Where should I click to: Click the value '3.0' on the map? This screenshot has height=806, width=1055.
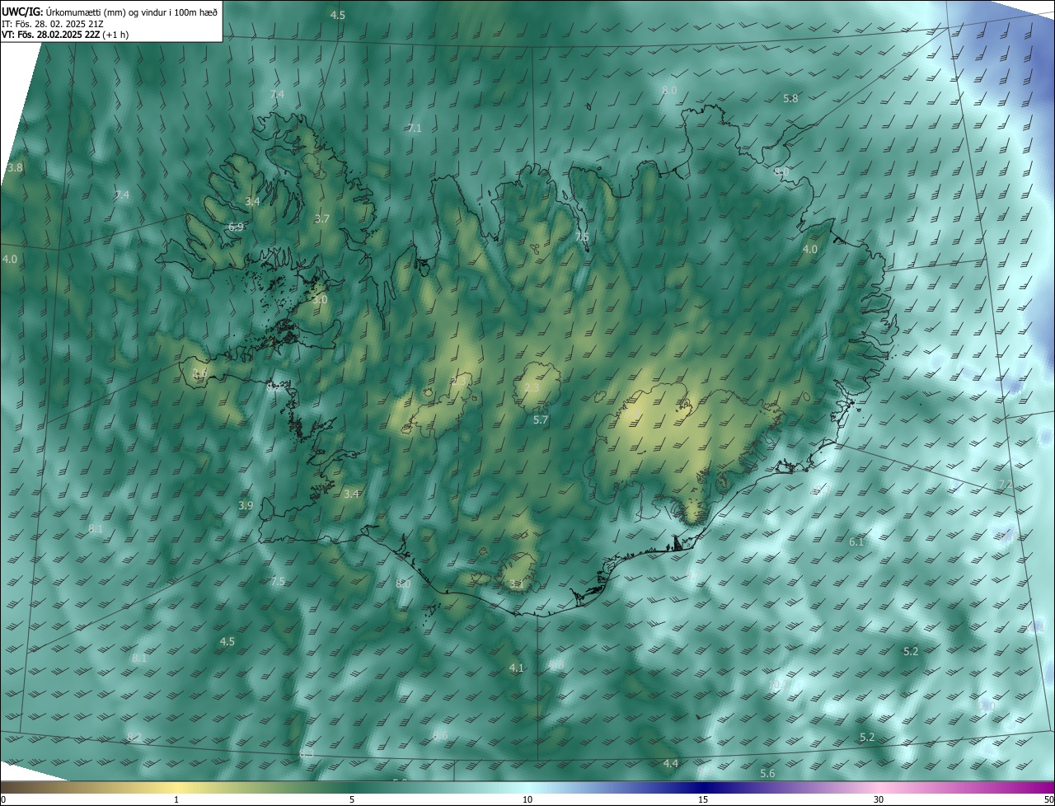click(x=320, y=300)
